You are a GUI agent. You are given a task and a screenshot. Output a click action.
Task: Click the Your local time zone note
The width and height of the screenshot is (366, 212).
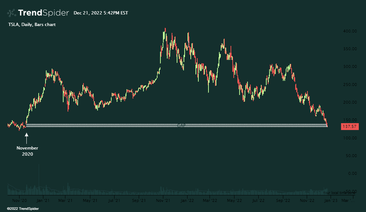pyautogui.click(x=339, y=192)
